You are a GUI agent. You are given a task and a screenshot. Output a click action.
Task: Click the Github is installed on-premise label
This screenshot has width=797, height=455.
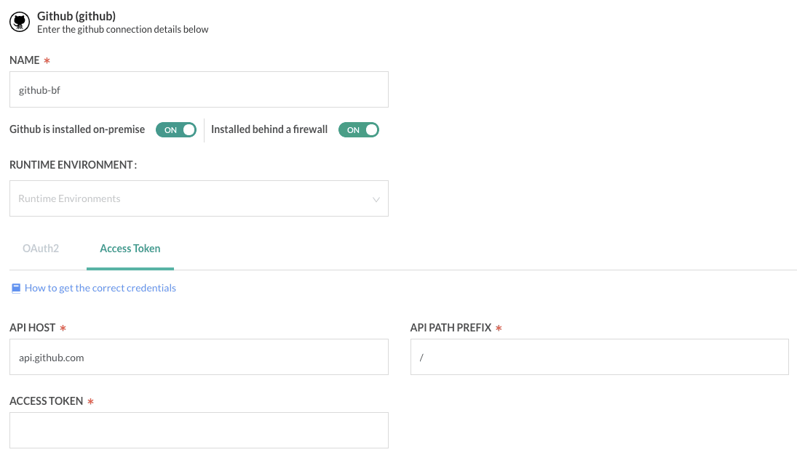[77, 129]
